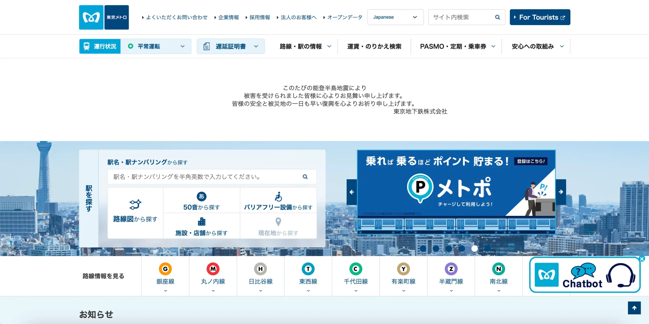
Task: Click the building icon for 施設・店舗
Action: (202, 222)
